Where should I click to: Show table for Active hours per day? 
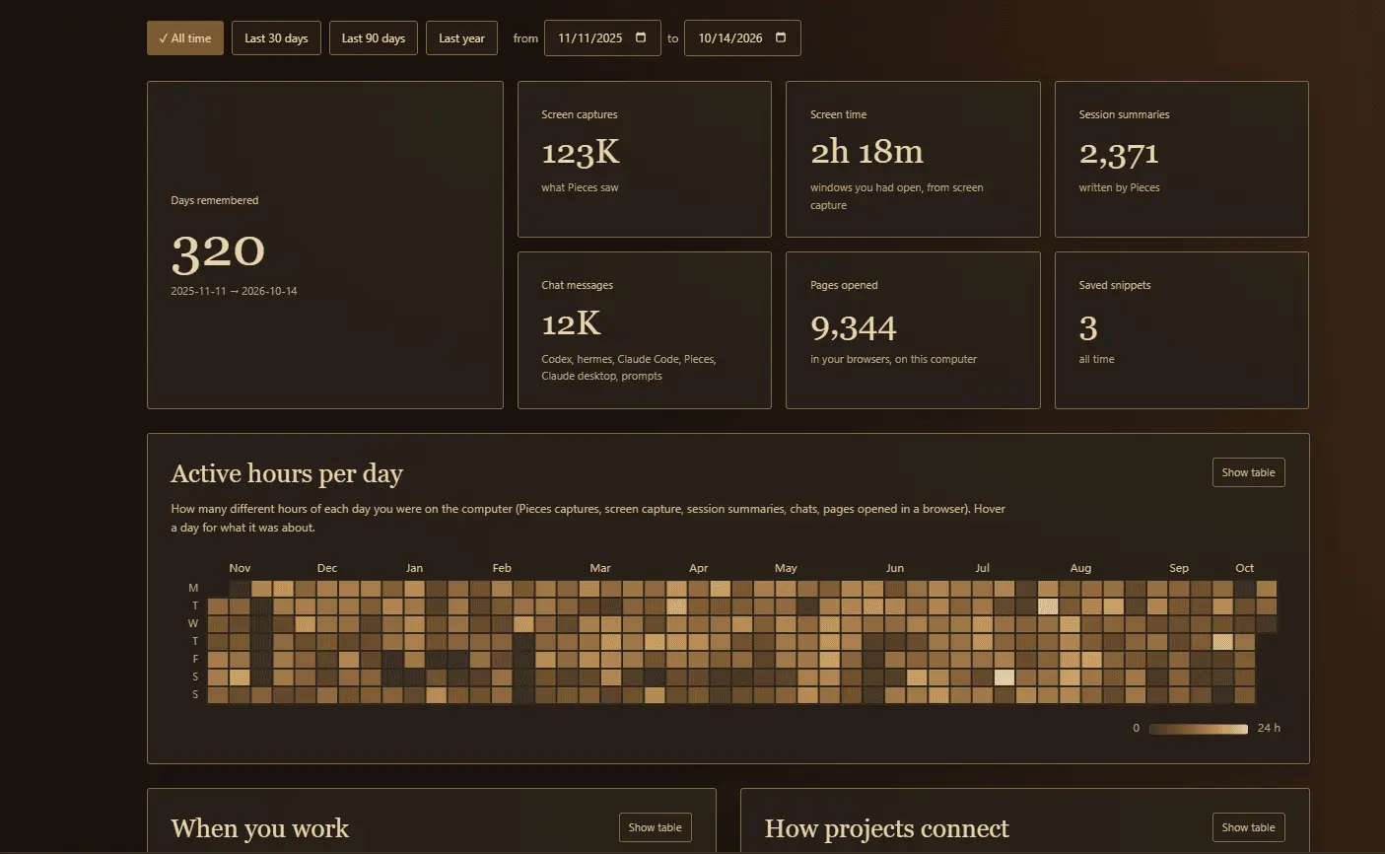(1248, 472)
